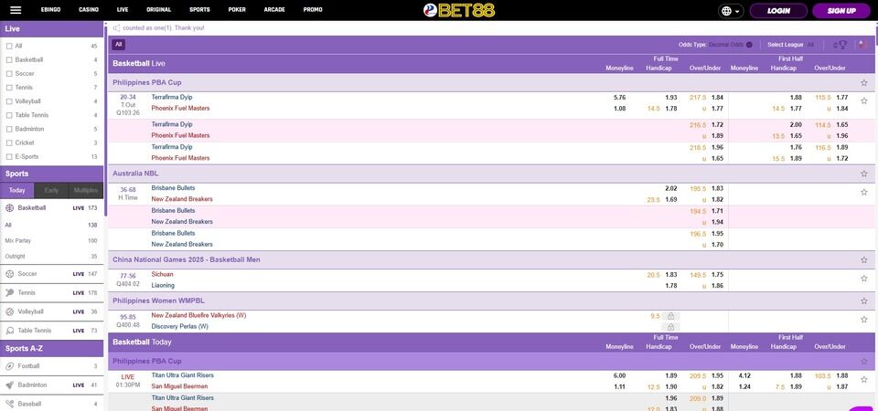This screenshot has width=878, height=411.
Task: Click the Table Tennis paddle icon
Action: tap(9, 331)
